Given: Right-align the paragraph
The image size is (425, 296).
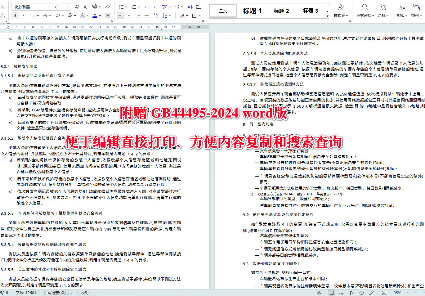Looking at the screenshot, I should 138,15.
